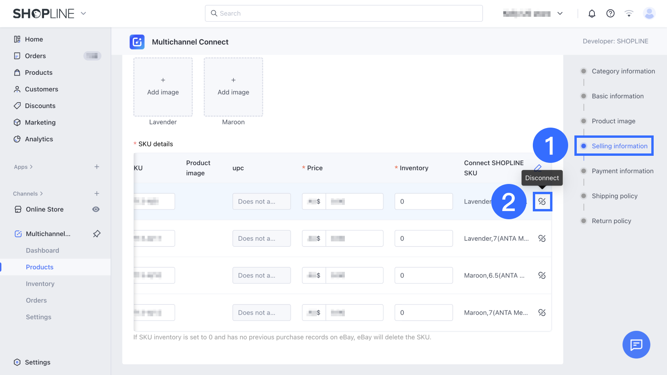Viewport: 667px width, 375px height.
Task: Click the notification bell icon
Action: pos(592,14)
